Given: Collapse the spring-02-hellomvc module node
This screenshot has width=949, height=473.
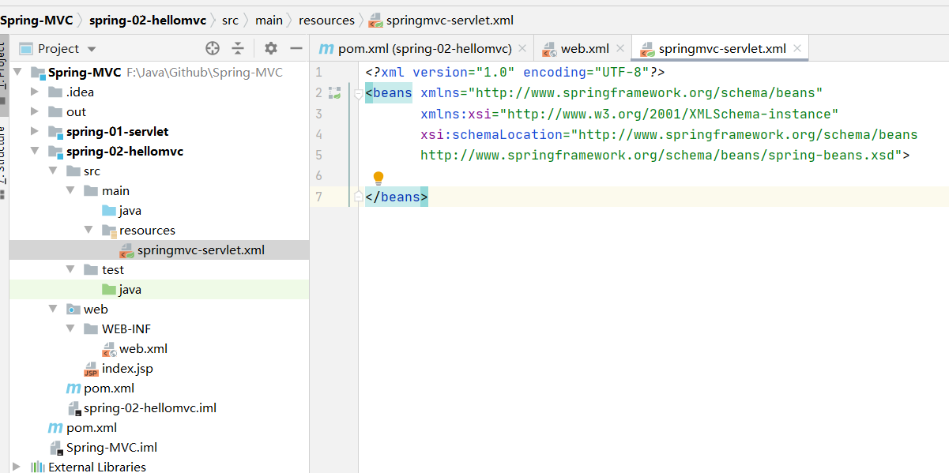Looking at the screenshot, I should (x=34, y=152).
